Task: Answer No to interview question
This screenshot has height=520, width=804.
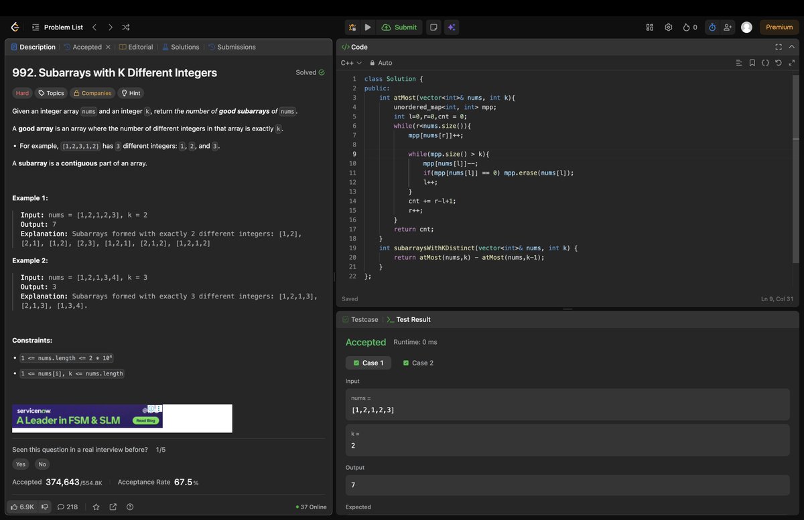Action: (42, 464)
